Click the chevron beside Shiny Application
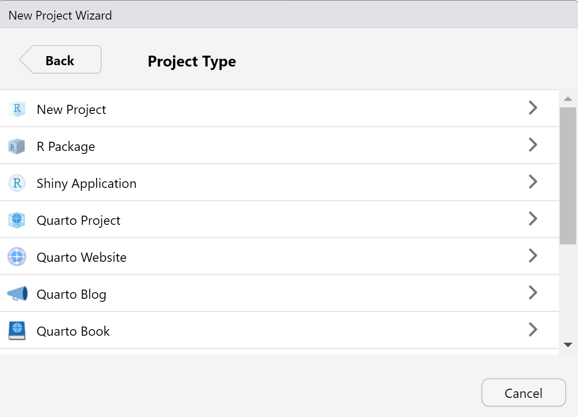578x417 pixels. tap(533, 182)
